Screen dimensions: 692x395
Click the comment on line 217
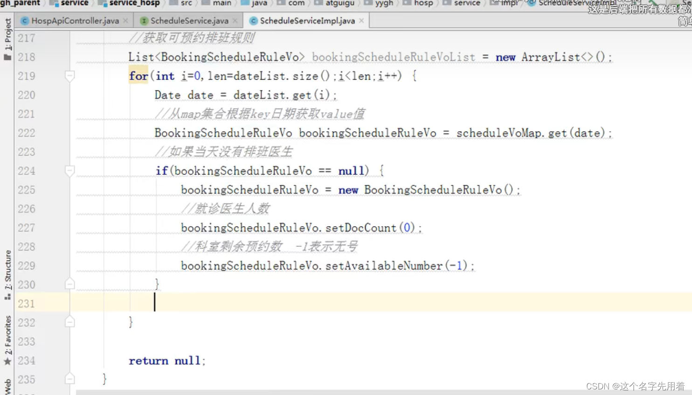click(192, 38)
